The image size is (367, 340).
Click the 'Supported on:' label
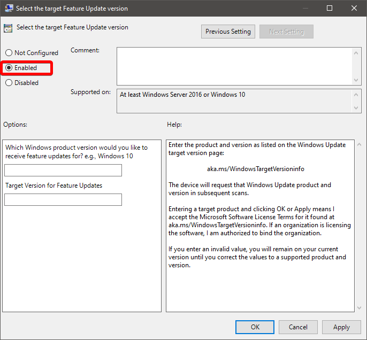tap(90, 92)
